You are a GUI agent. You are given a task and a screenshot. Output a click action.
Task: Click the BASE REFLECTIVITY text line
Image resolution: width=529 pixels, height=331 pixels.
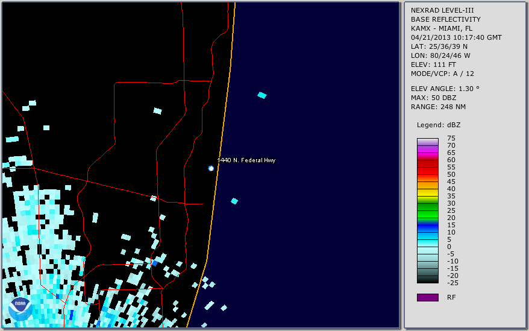[445, 19]
